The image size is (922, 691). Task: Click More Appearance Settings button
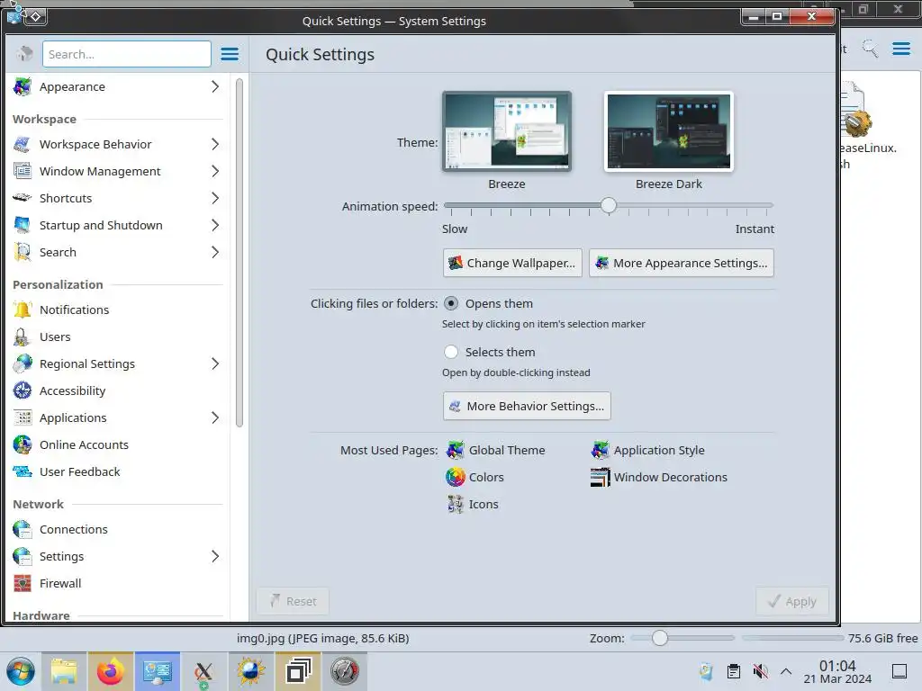[682, 263]
